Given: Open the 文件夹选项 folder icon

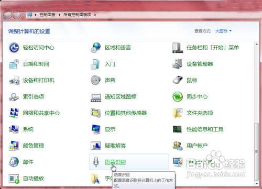Looking at the screenshot, I should (178, 113).
